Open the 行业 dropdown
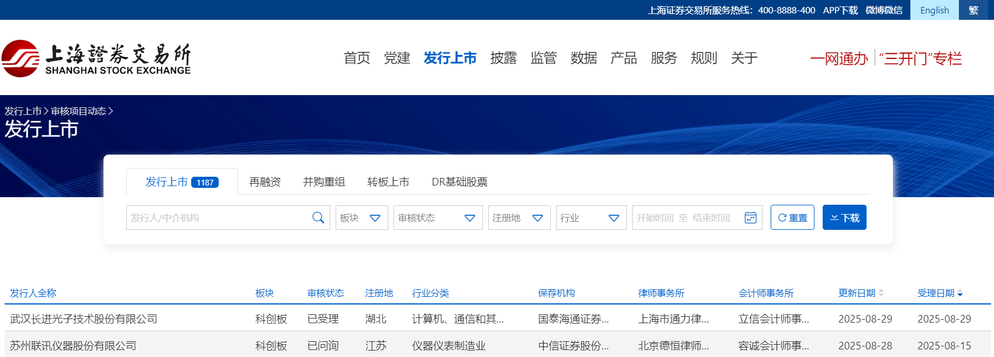 click(591, 218)
